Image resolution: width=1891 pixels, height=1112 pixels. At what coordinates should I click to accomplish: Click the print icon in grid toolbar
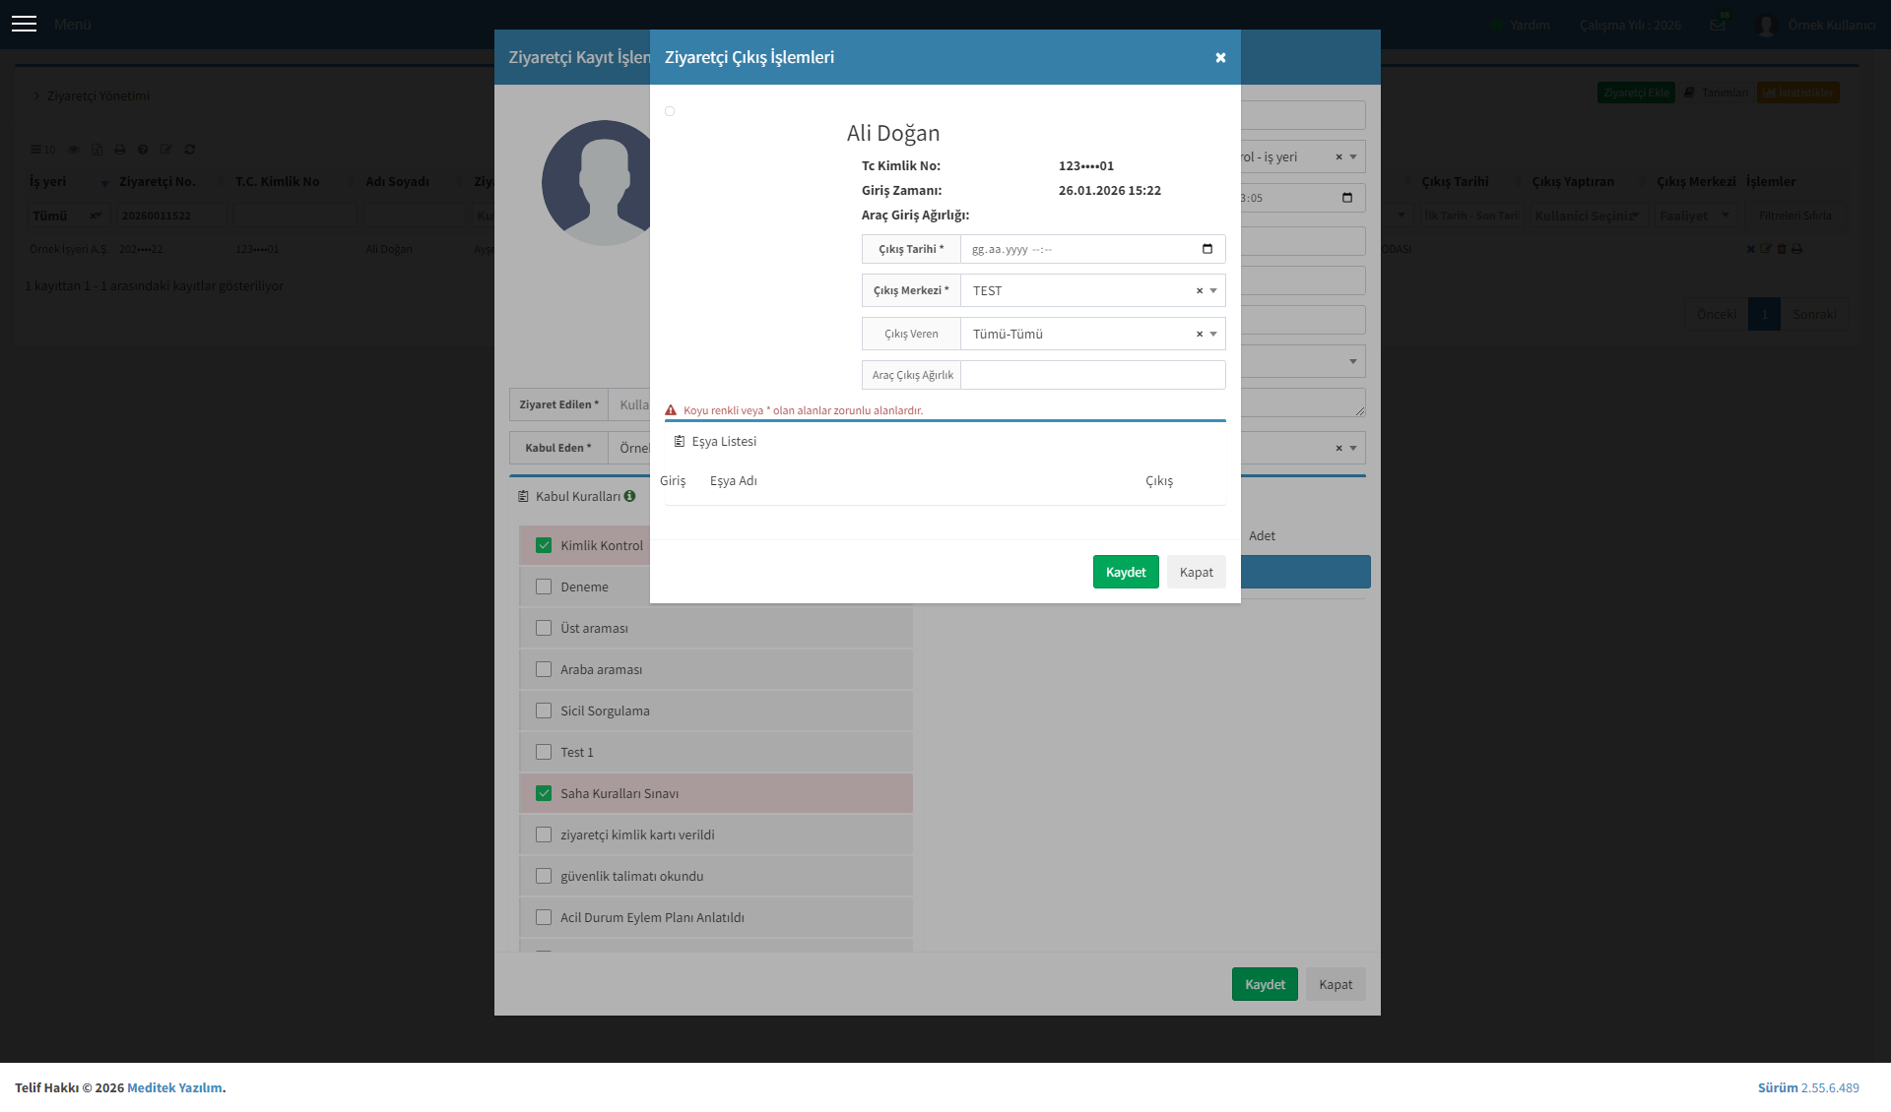119,150
